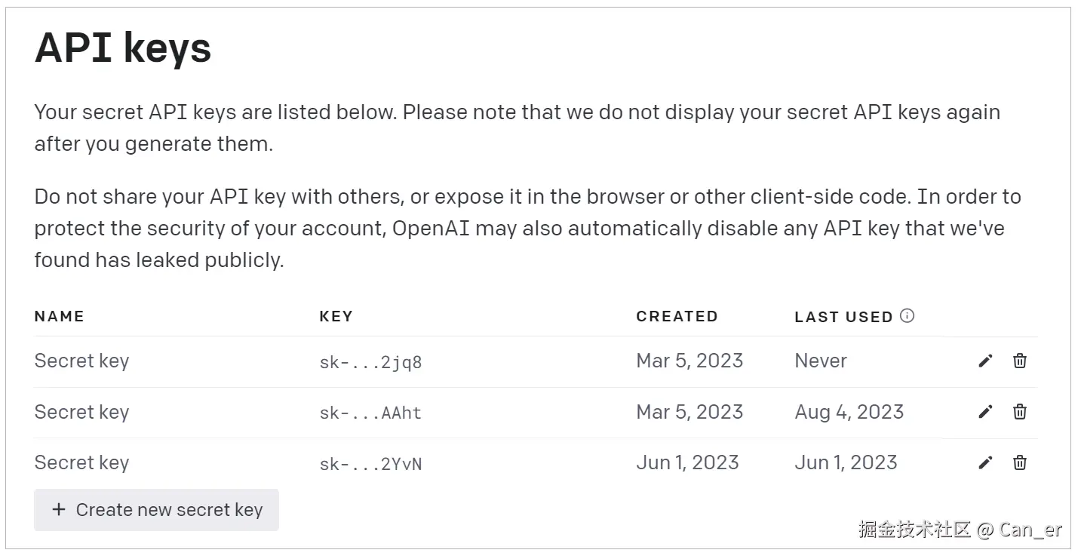Image resolution: width=1078 pixels, height=556 pixels.
Task: Click the API keys page heading
Action: [x=123, y=48]
